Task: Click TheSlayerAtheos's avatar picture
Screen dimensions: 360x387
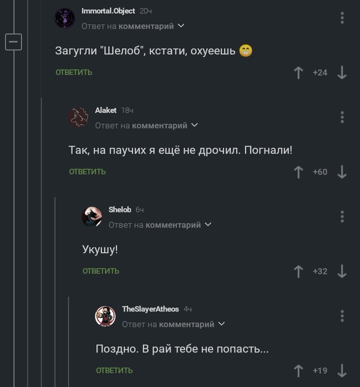Action: pos(105,316)
